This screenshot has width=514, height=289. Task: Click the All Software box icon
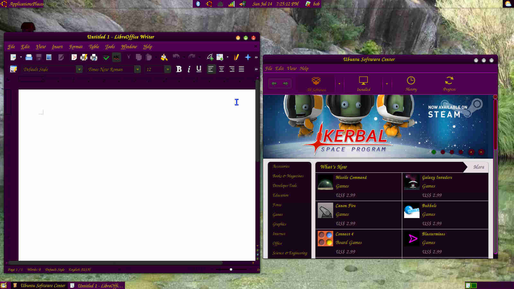click(316, 84)
